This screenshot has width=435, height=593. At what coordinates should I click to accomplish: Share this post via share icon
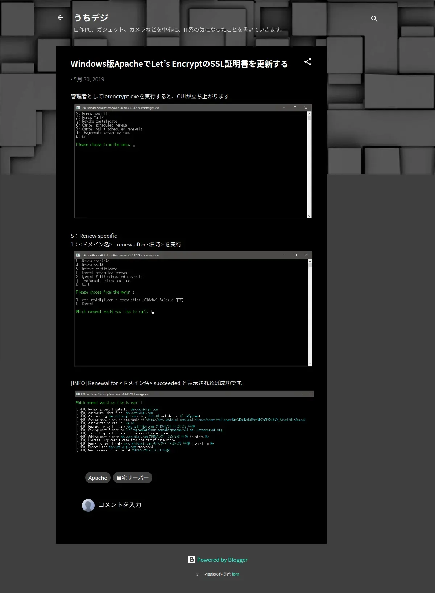(308, 62)
